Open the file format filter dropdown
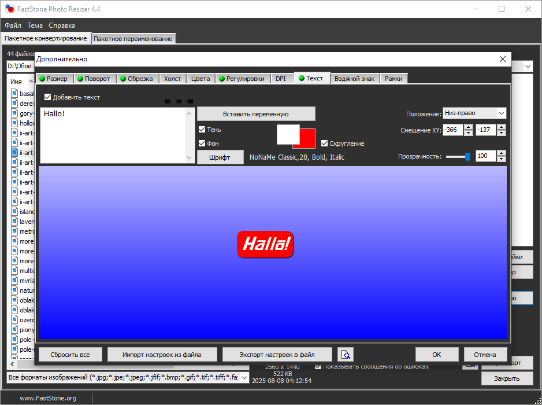This screenshot has width=542, height=405. click(244, 377)
